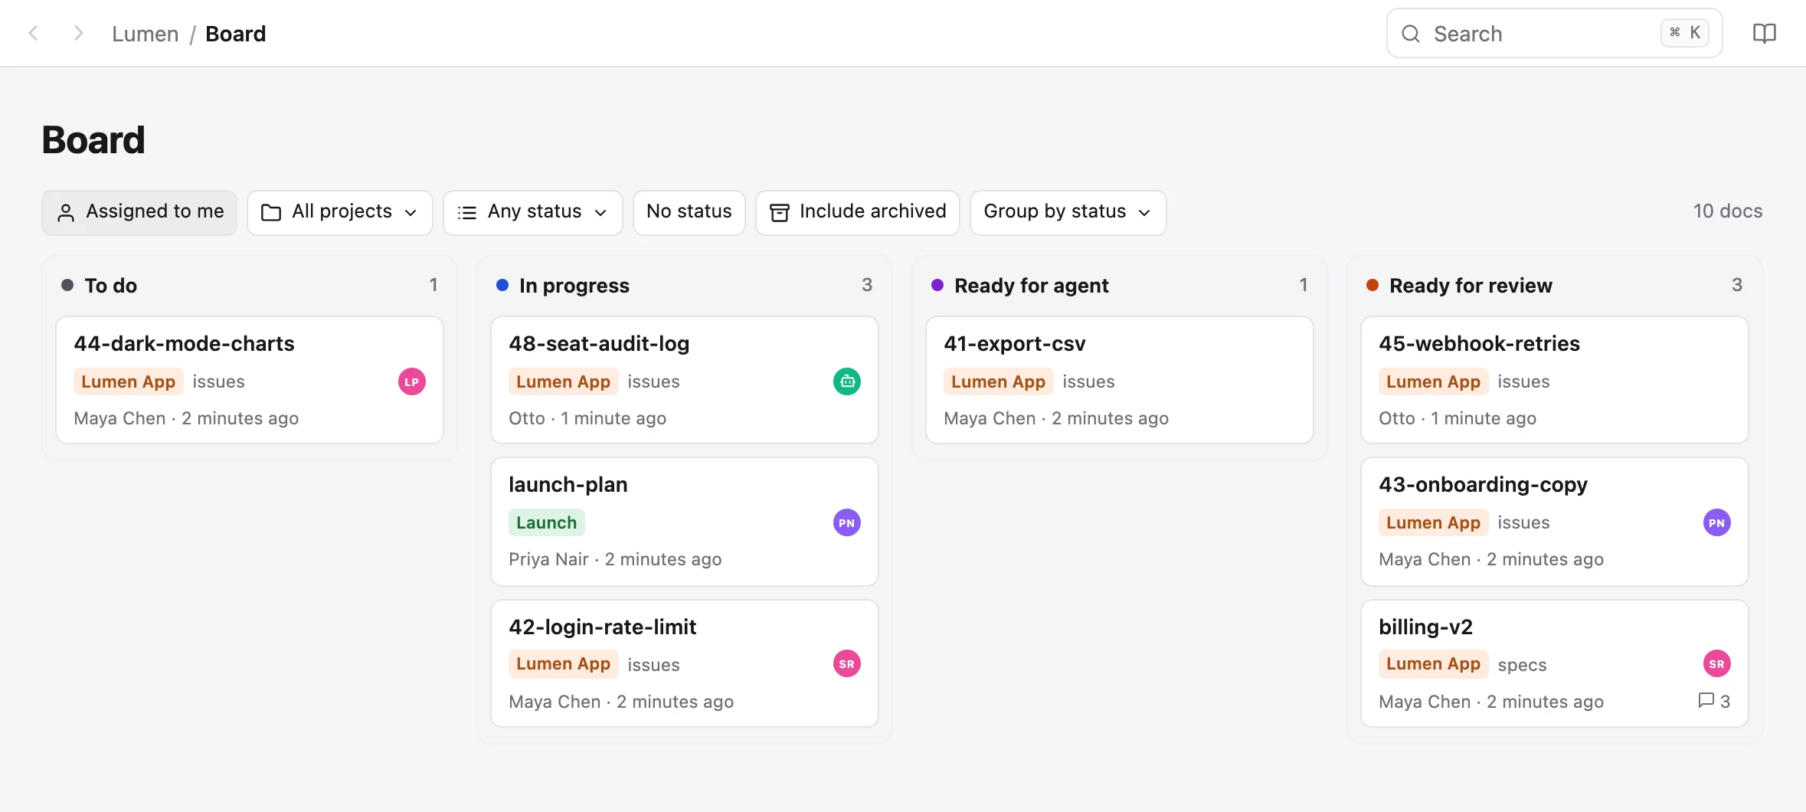Open the billing-v2 card

(1555, 663)
